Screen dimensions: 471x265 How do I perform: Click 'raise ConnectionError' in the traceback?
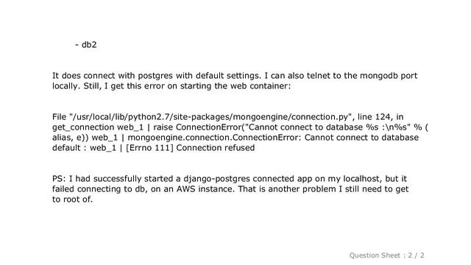pyautogui.click(x=197, y=127)
